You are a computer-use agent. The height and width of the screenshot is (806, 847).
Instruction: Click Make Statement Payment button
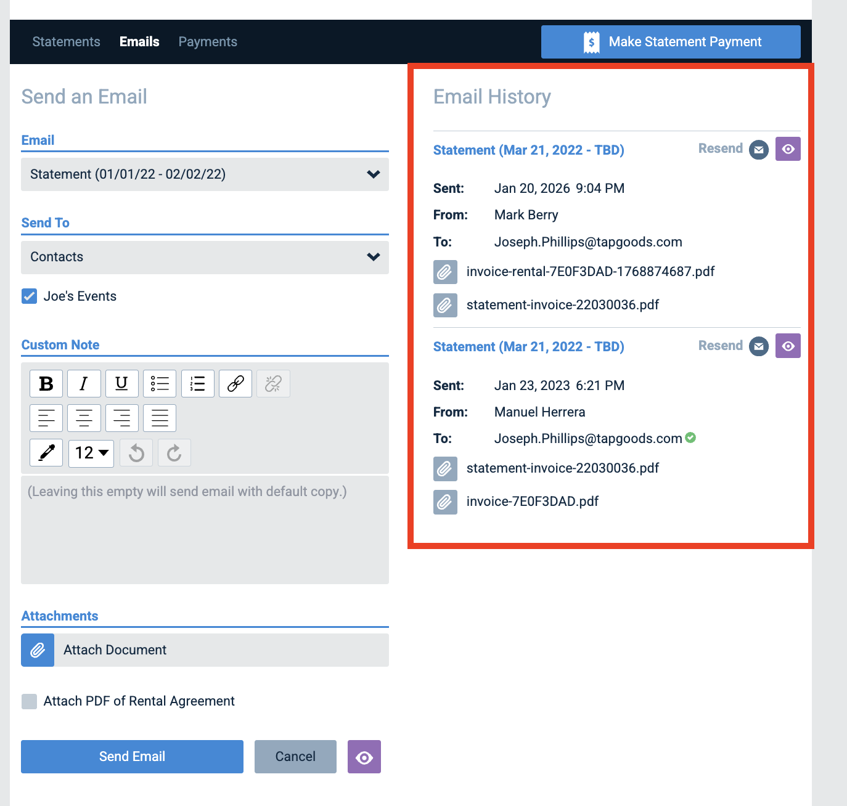point(671,42)
